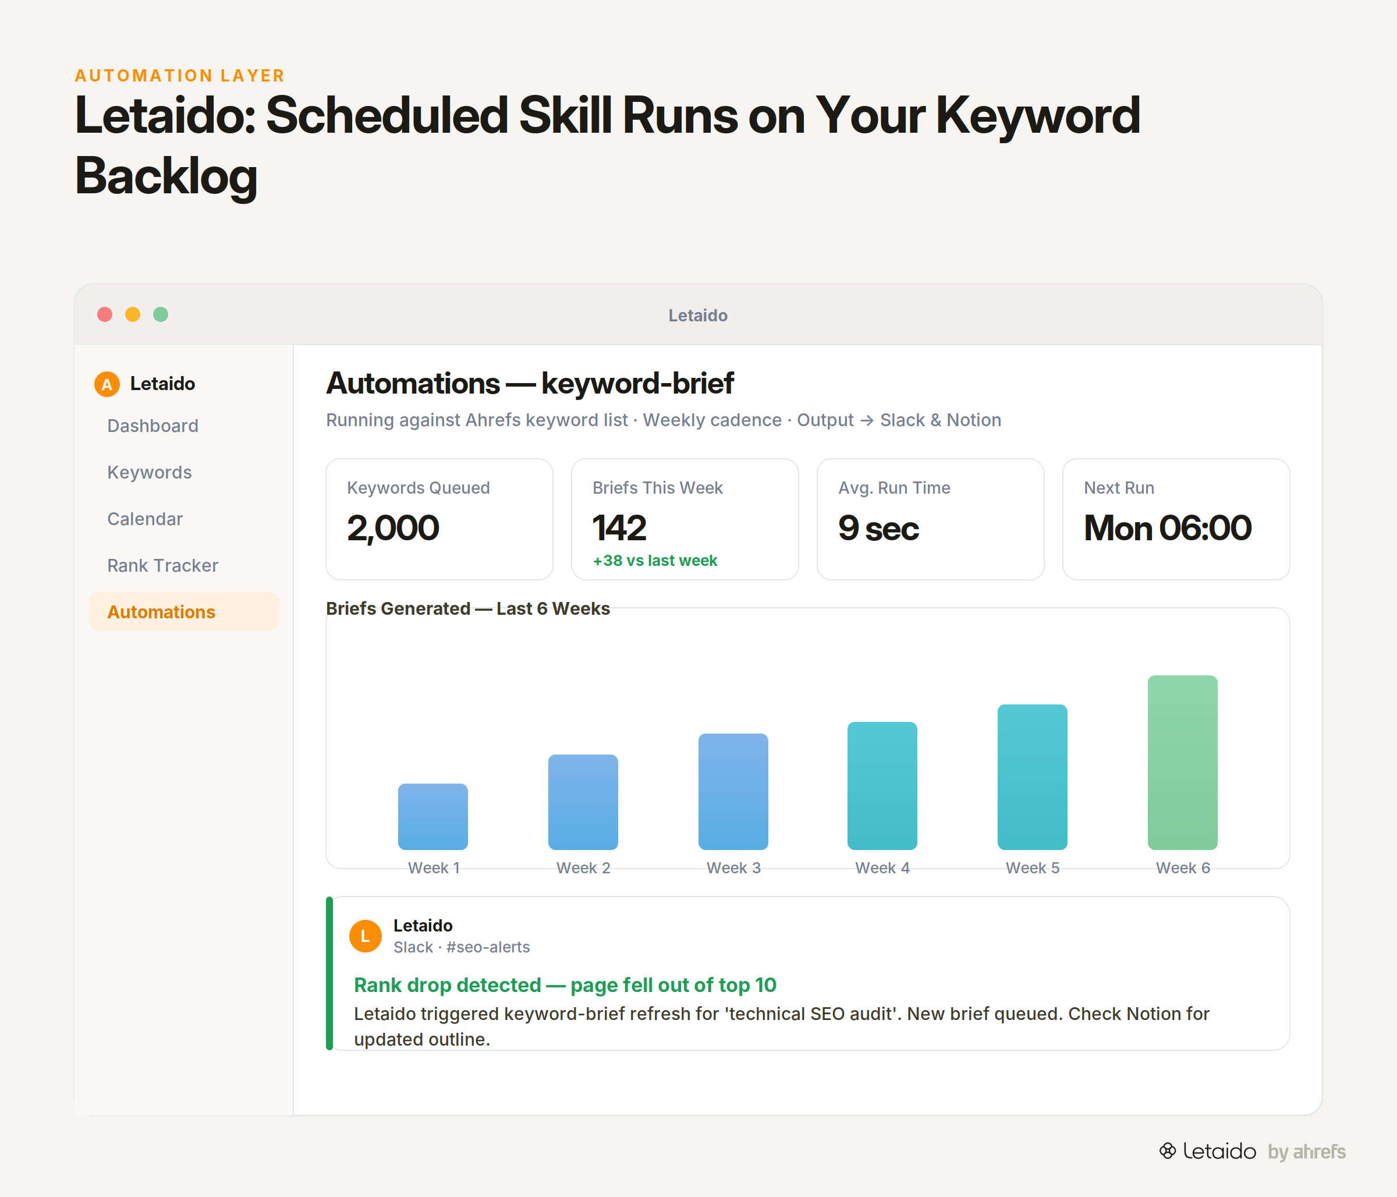Click the green maximize window dot
Viewport: 1397px width, 1197px height.
pos(161,314)
